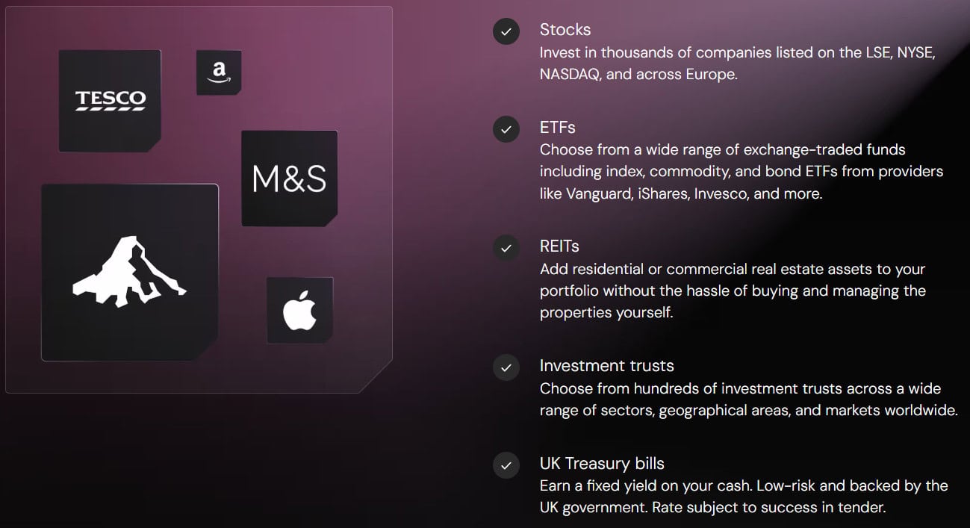Open the white mountain logo tile
The width and height of the screenshot is (970, 528).
129,273
